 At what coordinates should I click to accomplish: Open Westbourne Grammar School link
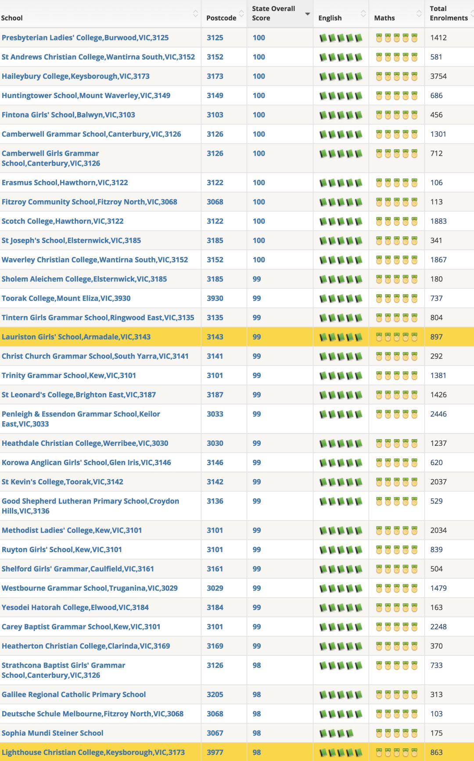click(90, 588)
